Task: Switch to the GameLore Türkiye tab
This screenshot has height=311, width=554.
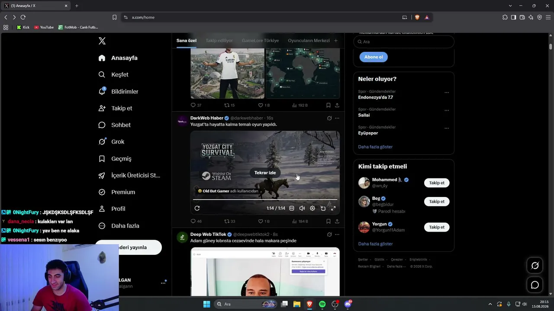Action: [260, 41]
